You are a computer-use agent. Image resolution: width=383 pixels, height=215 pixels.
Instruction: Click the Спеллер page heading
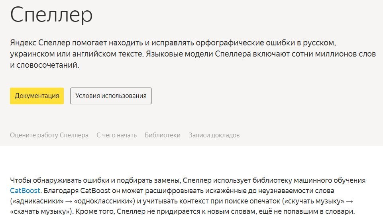[51, 15]
